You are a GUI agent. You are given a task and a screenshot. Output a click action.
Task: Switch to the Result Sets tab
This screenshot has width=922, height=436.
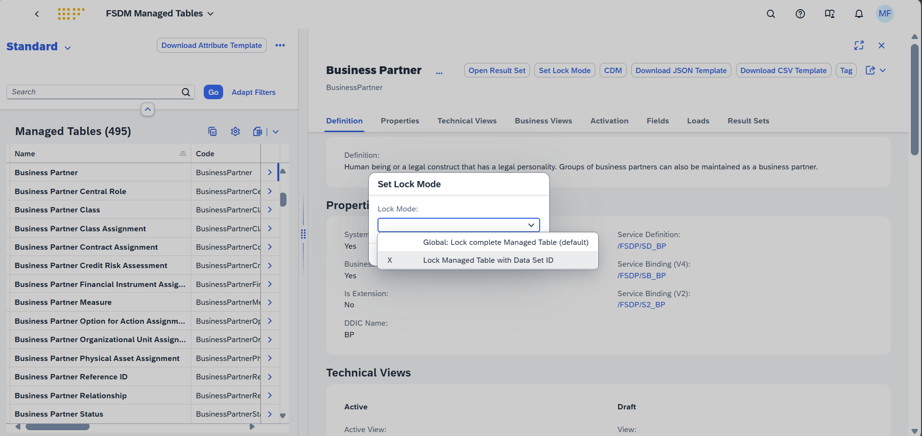tap(748, 121)
